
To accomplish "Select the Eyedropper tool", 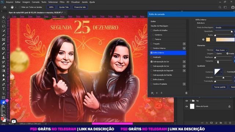I will pyautogui.click(x=3, y=44).
